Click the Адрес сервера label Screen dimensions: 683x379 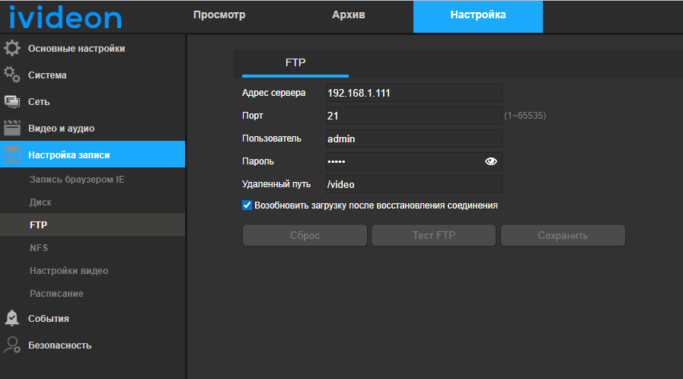click(x=273, y=93)
